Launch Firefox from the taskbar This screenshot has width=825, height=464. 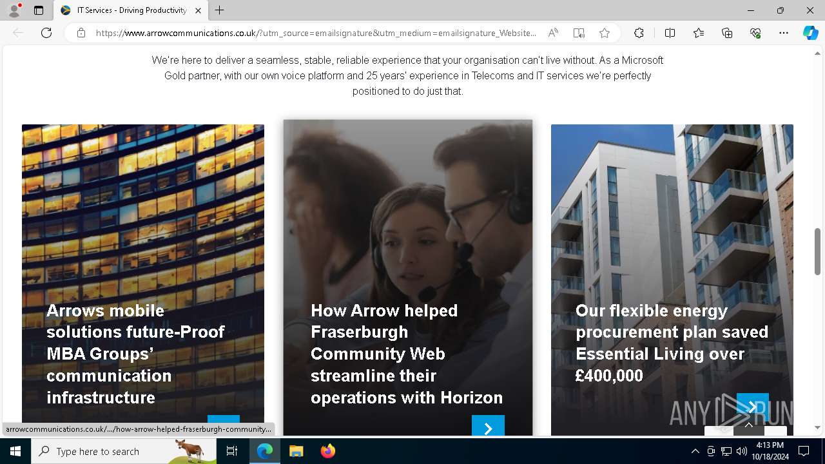click(x=327, y=451)
